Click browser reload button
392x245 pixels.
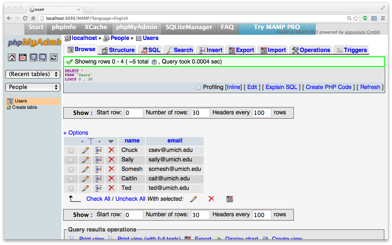coord(25,18)
